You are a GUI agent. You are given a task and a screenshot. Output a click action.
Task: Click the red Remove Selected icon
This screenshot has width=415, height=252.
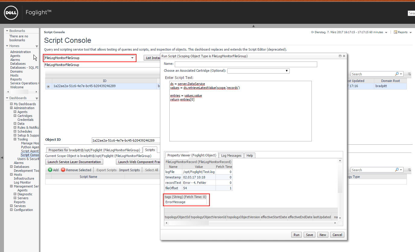[63, 170]
